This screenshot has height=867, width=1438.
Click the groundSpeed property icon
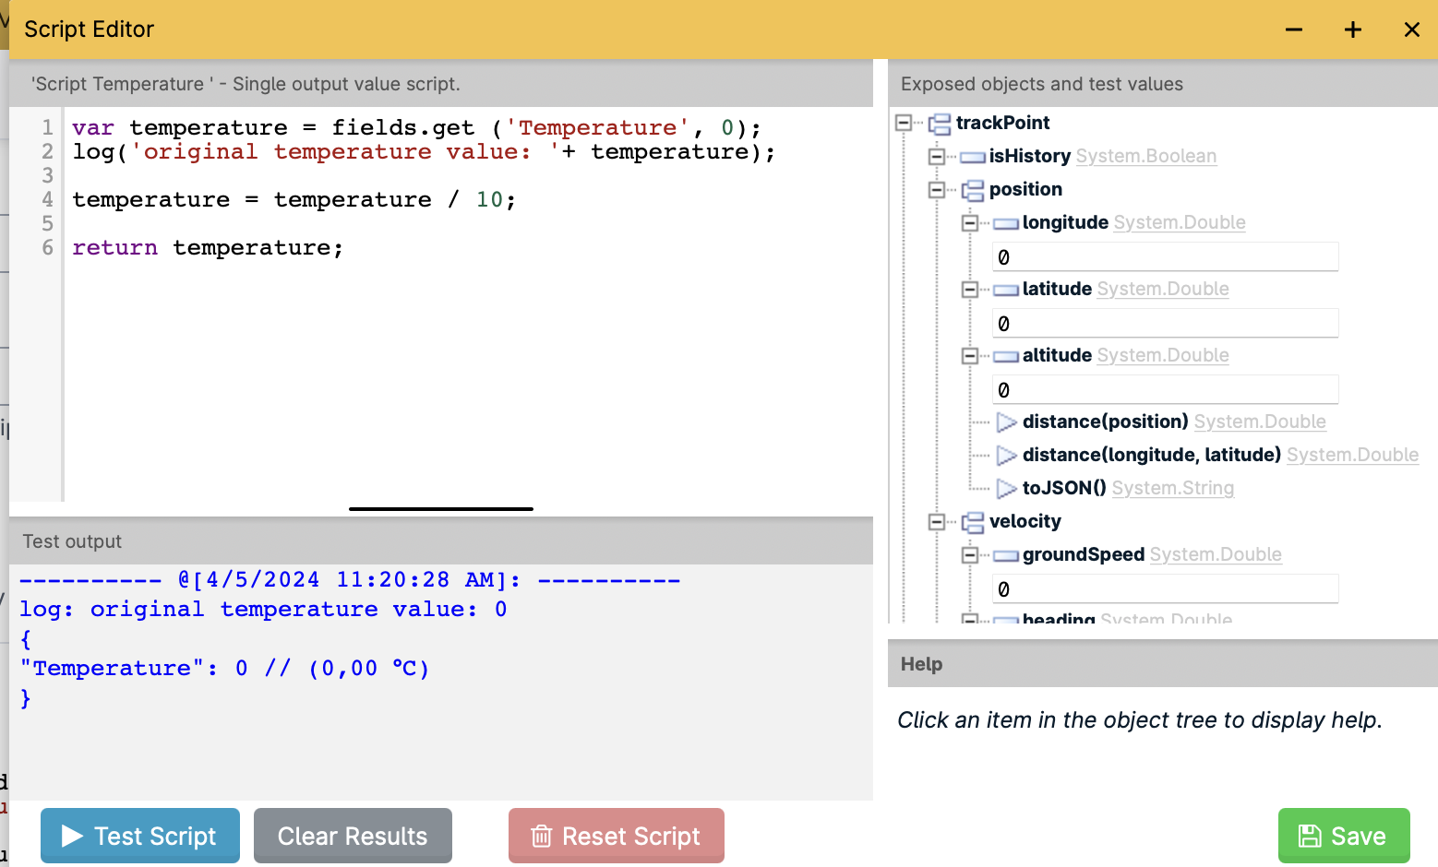click(1005, 555)
